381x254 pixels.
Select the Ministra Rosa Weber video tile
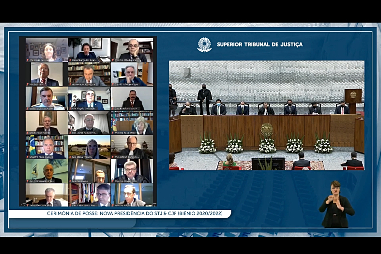coord(132,122)
